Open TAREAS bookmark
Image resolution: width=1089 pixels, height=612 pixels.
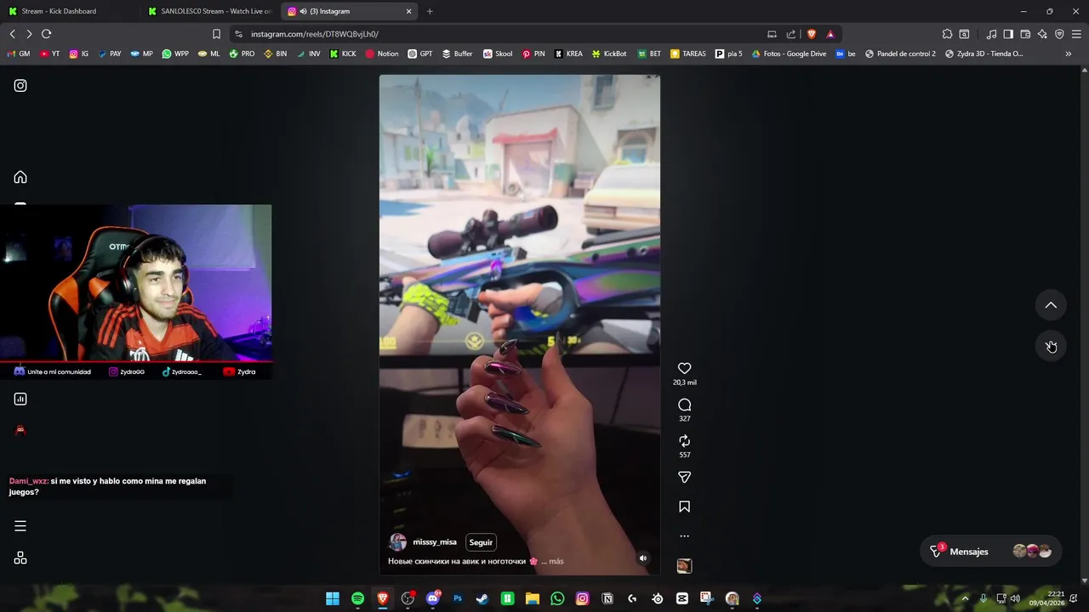click(687, 54)
